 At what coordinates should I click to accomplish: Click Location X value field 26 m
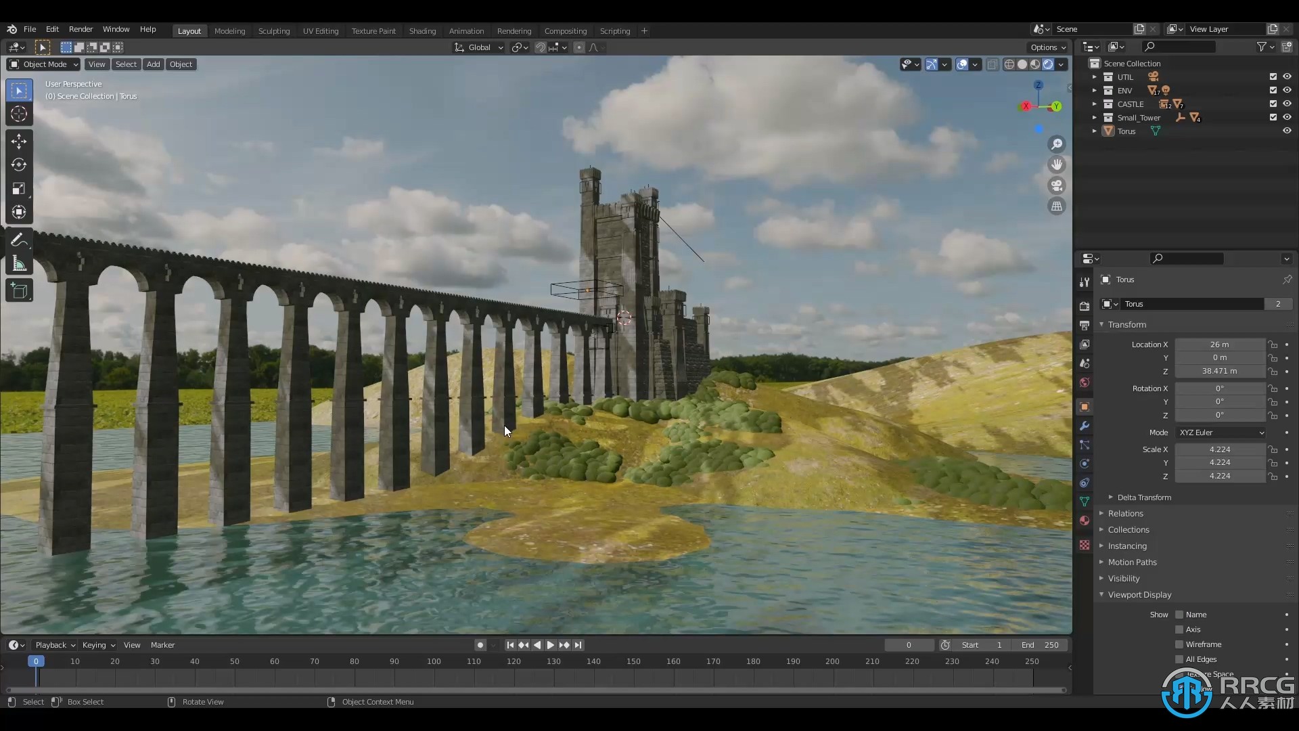point(1220,345)
